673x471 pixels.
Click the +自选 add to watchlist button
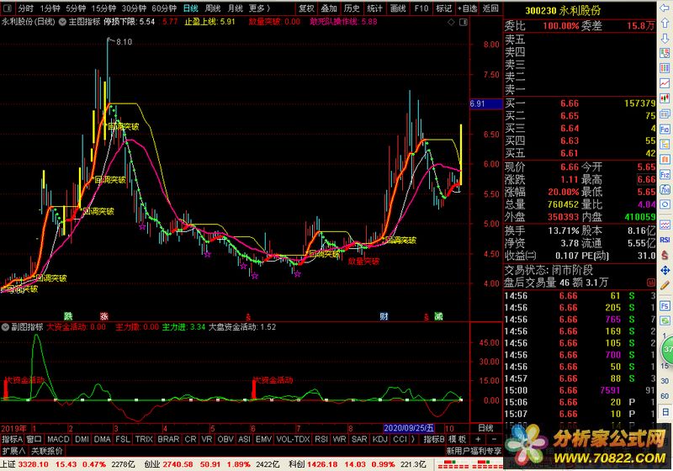pyautogui.click(x=467, y=8)
